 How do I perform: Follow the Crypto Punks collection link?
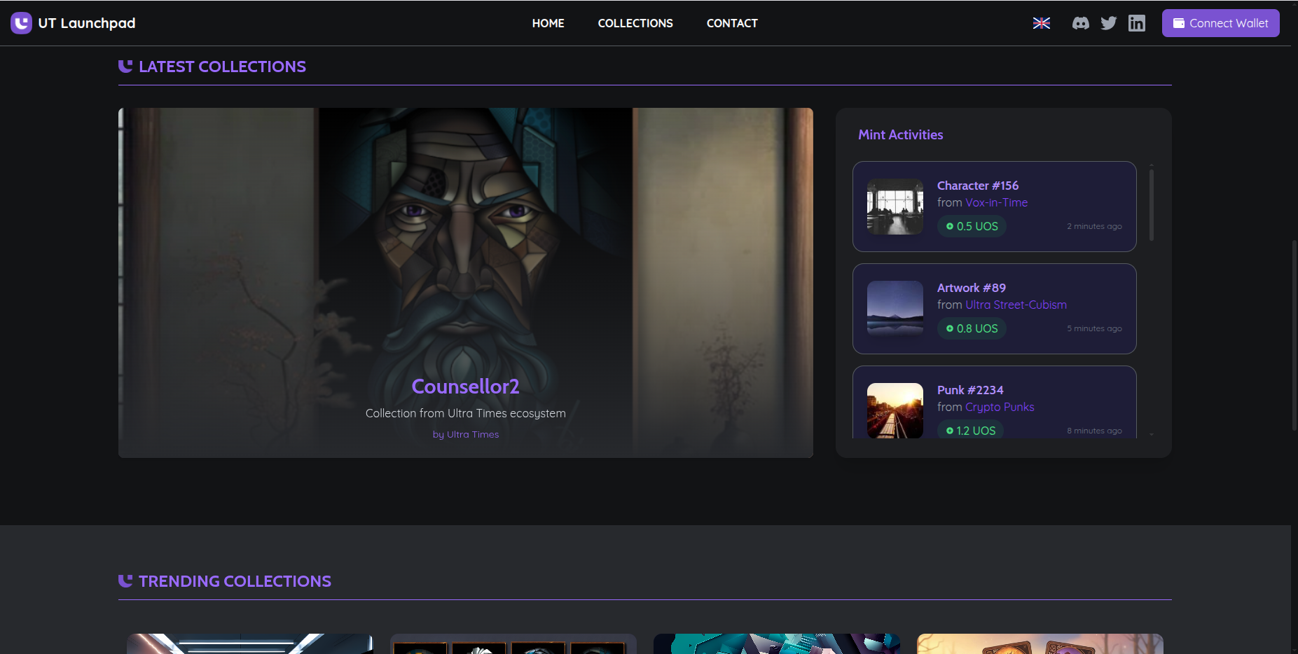tap(1000, 407)
